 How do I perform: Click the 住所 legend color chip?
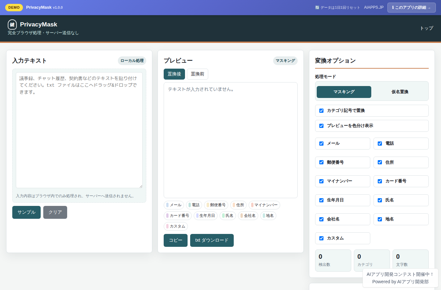tap(238, 205)
